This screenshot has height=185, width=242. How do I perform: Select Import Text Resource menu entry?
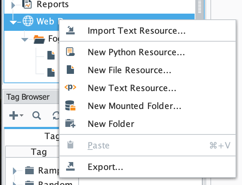click(136, 31)
